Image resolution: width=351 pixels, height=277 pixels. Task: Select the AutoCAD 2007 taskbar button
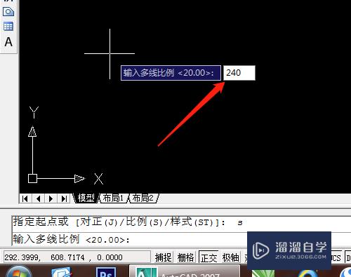(185, 271)
